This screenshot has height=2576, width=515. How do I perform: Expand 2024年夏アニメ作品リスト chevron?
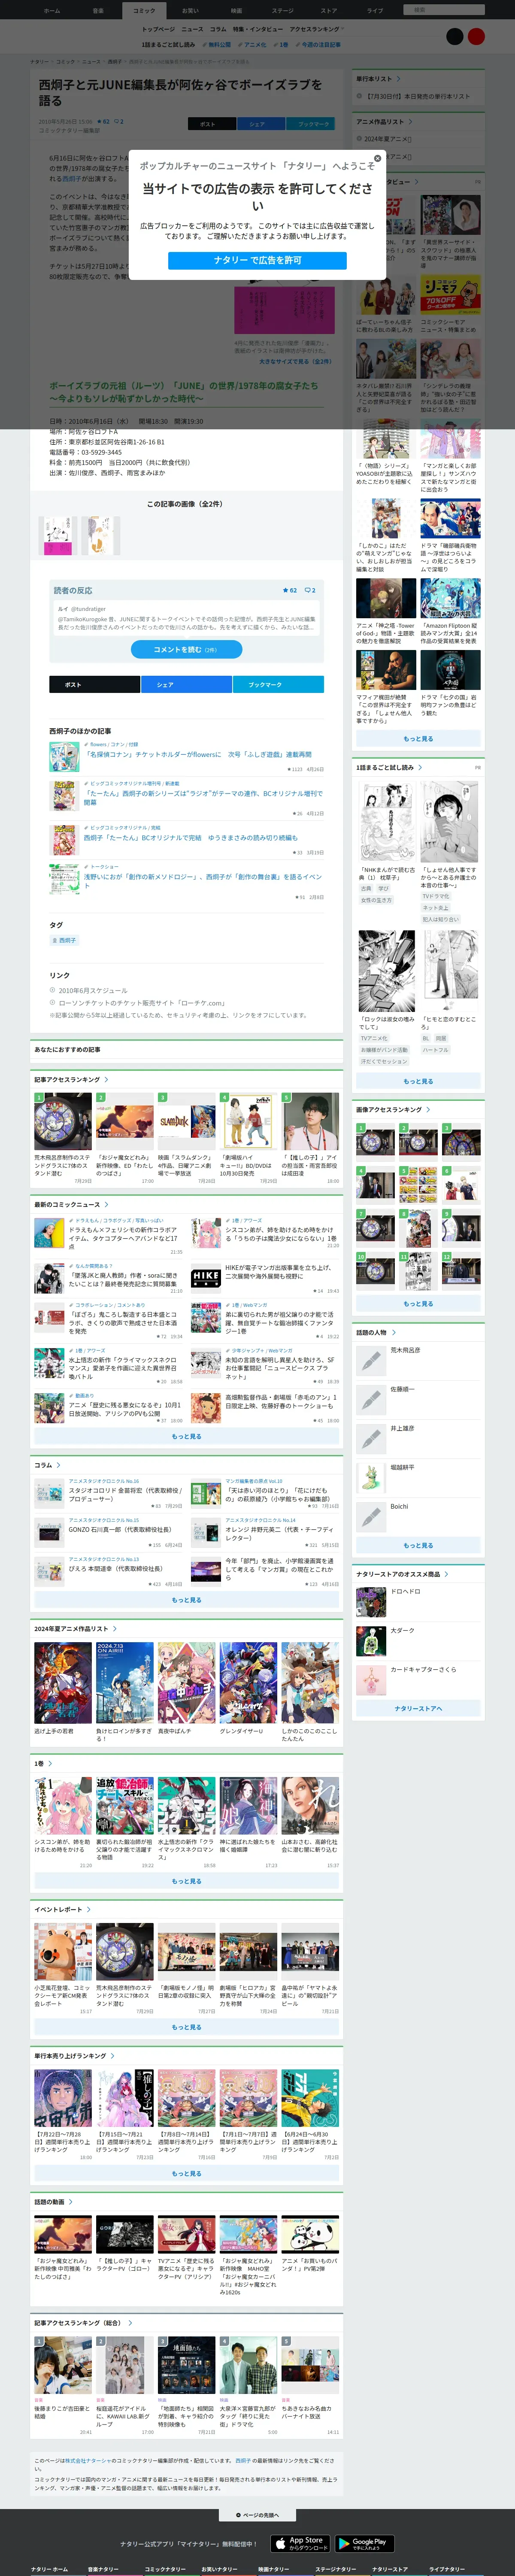click(x=114, y=1628)
